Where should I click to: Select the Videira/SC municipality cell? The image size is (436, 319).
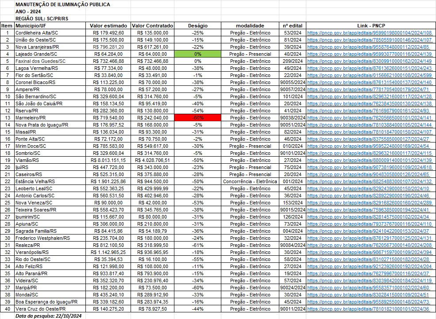[50, 281]
